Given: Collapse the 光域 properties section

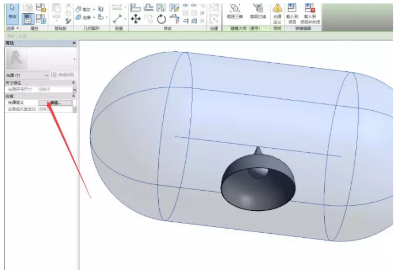Looking at the screenshot, I should [x=74, y=96].
